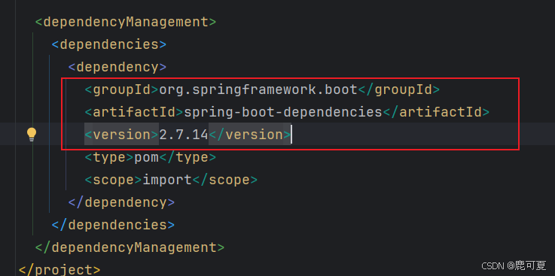This screenshot has height=276, width=555.
Task: Click the opening dependency tag
Action: tap(117, 67)
